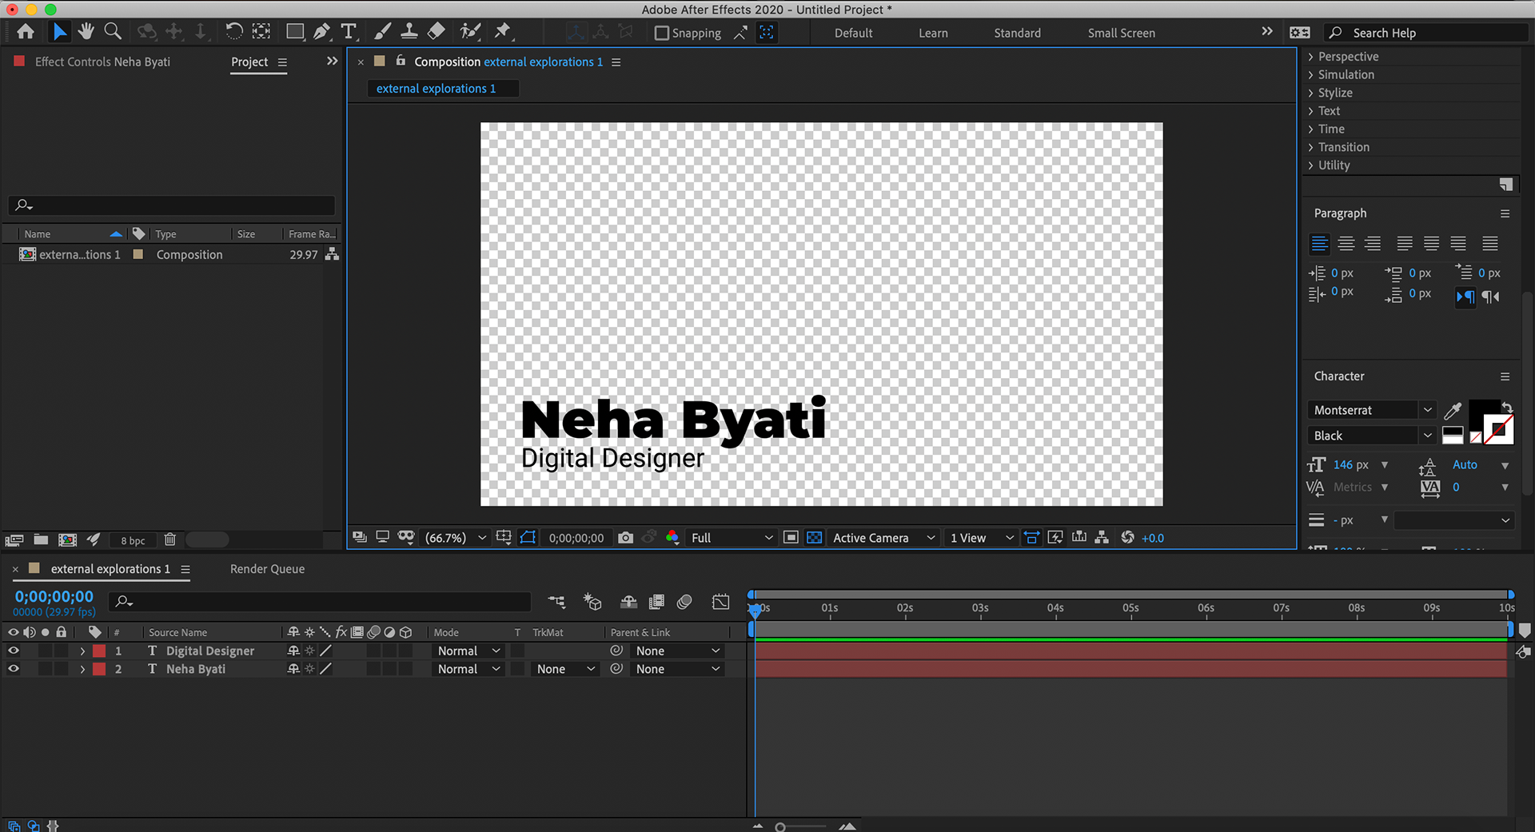Select the Horizontal Type tool

pyautogui.click(x=349, y=32)
